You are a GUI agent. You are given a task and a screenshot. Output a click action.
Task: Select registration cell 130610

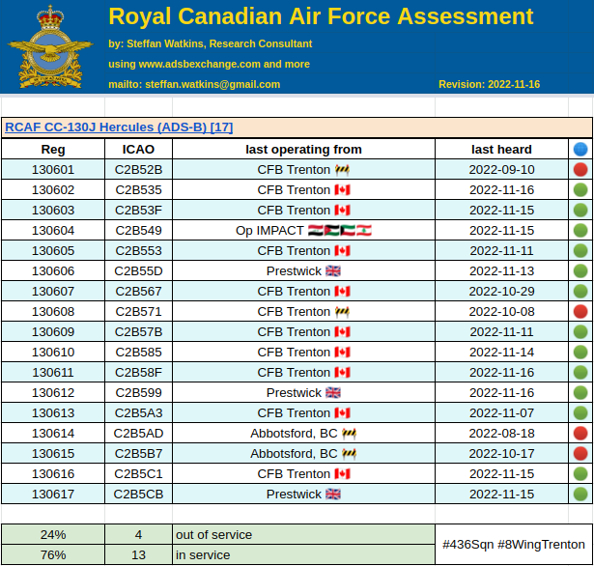53,352
